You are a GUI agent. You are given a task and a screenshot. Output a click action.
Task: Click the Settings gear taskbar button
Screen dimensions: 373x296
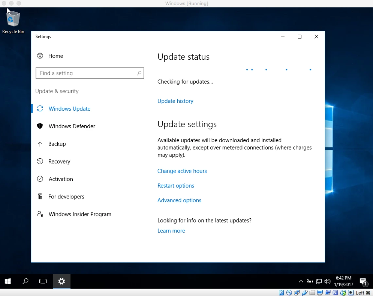click(62, 281)
